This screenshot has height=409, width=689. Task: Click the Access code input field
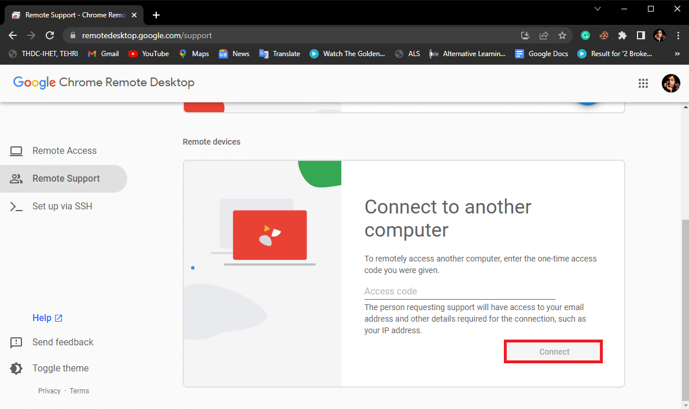460,291
